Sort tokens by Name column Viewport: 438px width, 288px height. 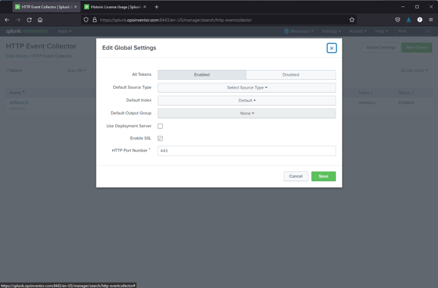coord(17,93)
